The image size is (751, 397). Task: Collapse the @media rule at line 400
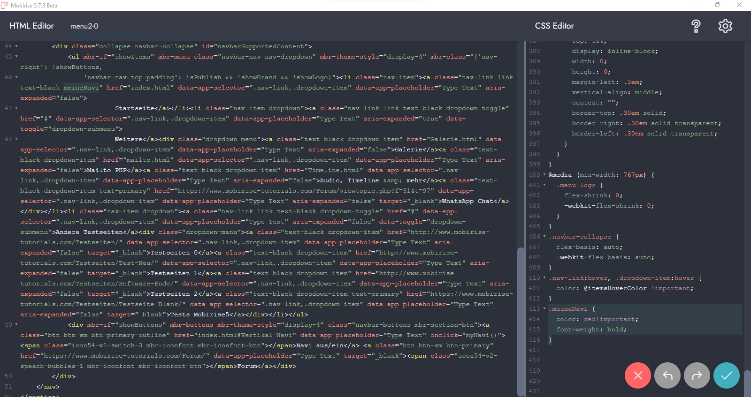point(544,175)
